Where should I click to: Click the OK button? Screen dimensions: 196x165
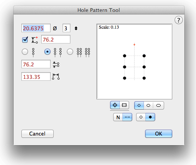tap(159, 134)
